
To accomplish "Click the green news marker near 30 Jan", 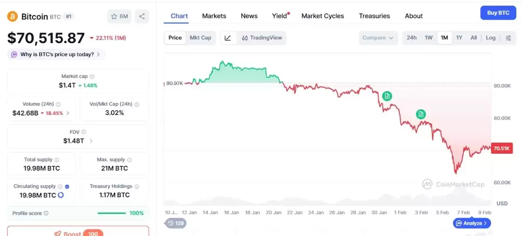I will tap(386, 96).
